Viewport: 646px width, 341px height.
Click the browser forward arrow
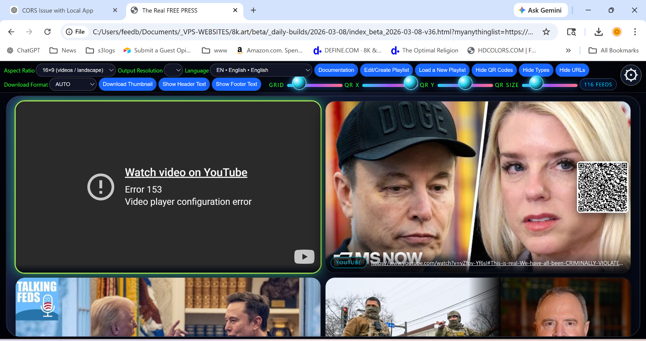coord(29,32)
